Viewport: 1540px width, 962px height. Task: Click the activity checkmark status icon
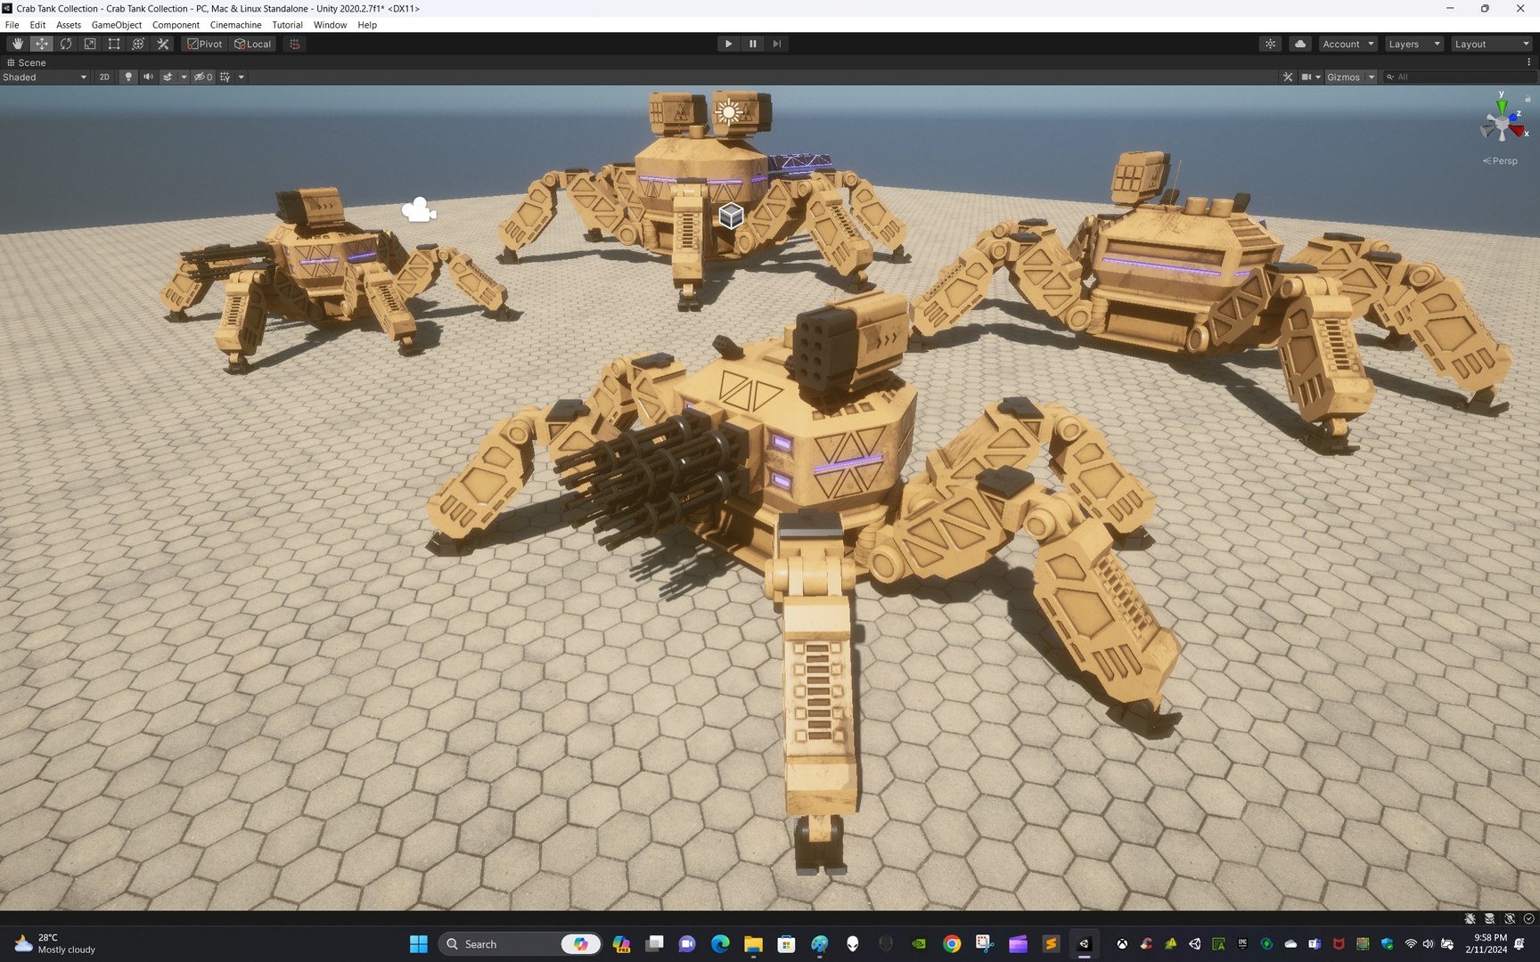pos(1528,918)
